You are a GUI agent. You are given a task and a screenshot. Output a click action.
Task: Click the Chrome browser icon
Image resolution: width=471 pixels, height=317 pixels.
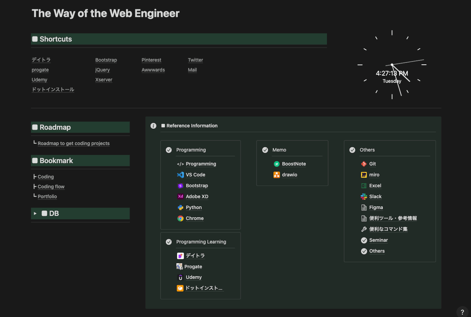180,219
